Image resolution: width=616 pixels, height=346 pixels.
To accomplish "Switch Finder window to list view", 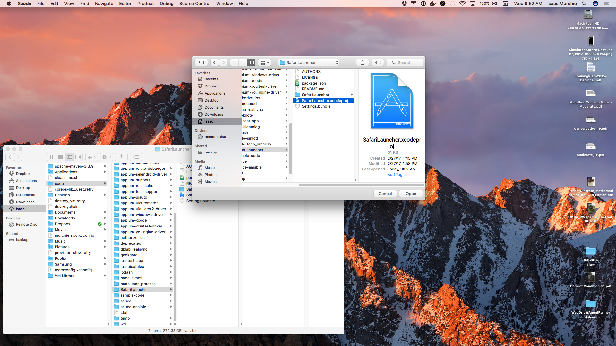I will (61, 157).
